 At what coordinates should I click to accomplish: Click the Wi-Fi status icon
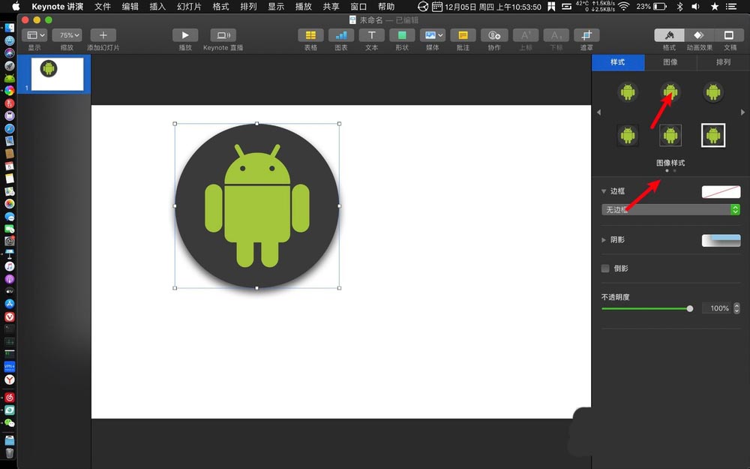tap(623, 6)
